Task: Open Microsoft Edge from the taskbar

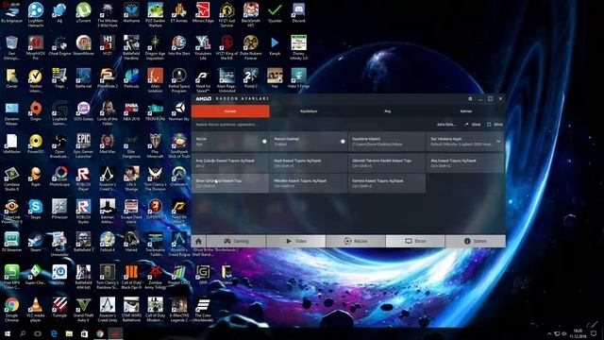Action: click(54, 333)
